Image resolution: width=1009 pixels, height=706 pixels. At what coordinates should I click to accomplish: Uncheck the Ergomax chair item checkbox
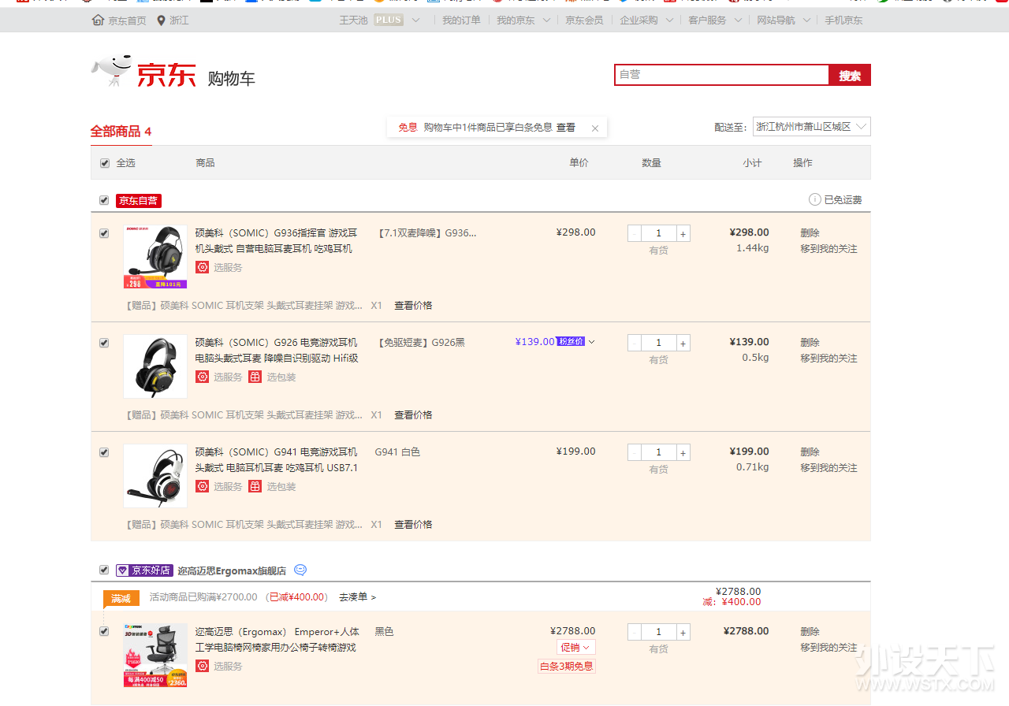[104, 631]
